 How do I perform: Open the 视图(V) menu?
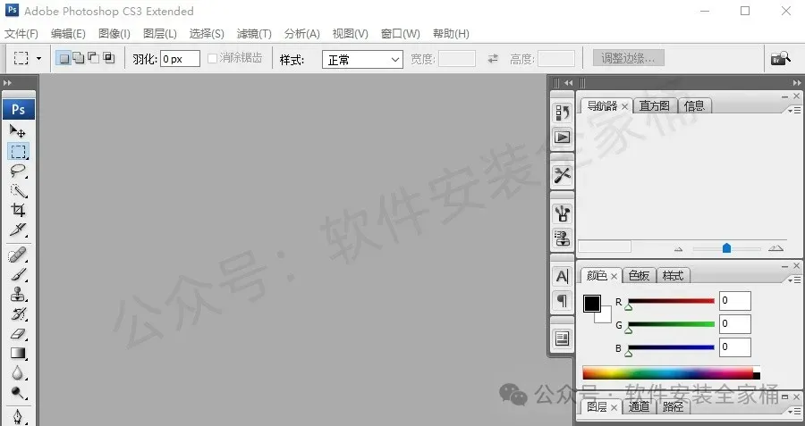(x=350, y=34)
